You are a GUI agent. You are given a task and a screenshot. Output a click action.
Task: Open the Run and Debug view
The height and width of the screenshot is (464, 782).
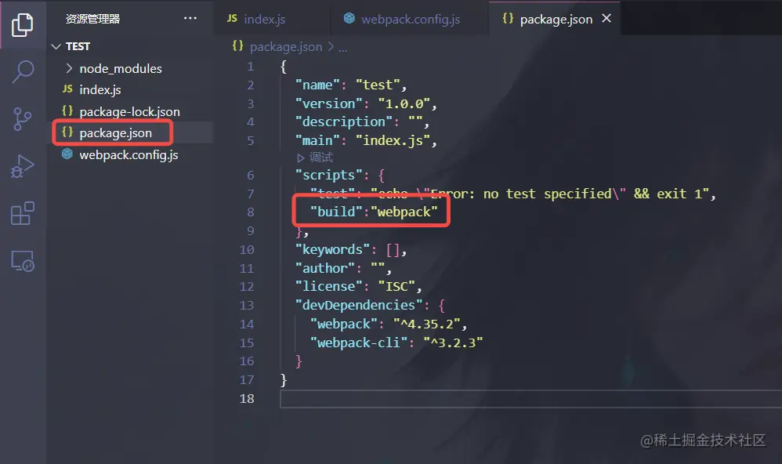tap(23, 166)
